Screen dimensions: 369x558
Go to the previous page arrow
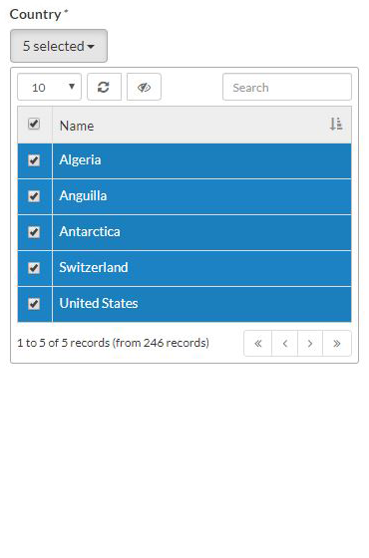[284, 343]
